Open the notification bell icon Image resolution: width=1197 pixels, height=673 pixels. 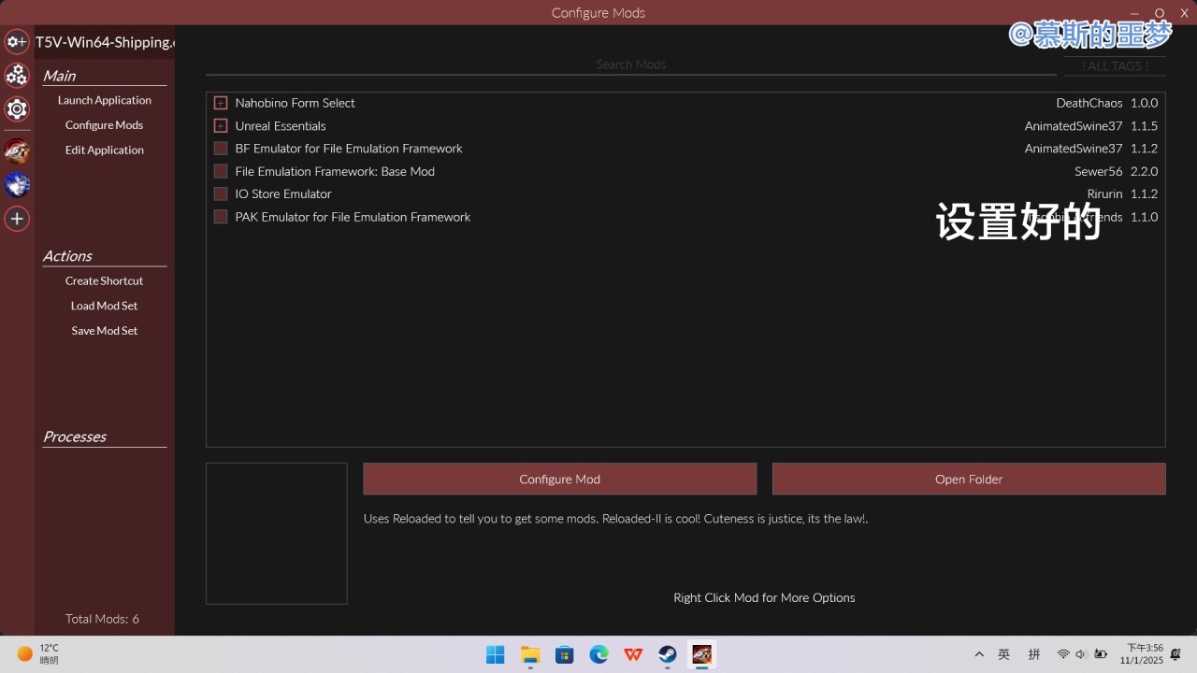click(1176, 654)
